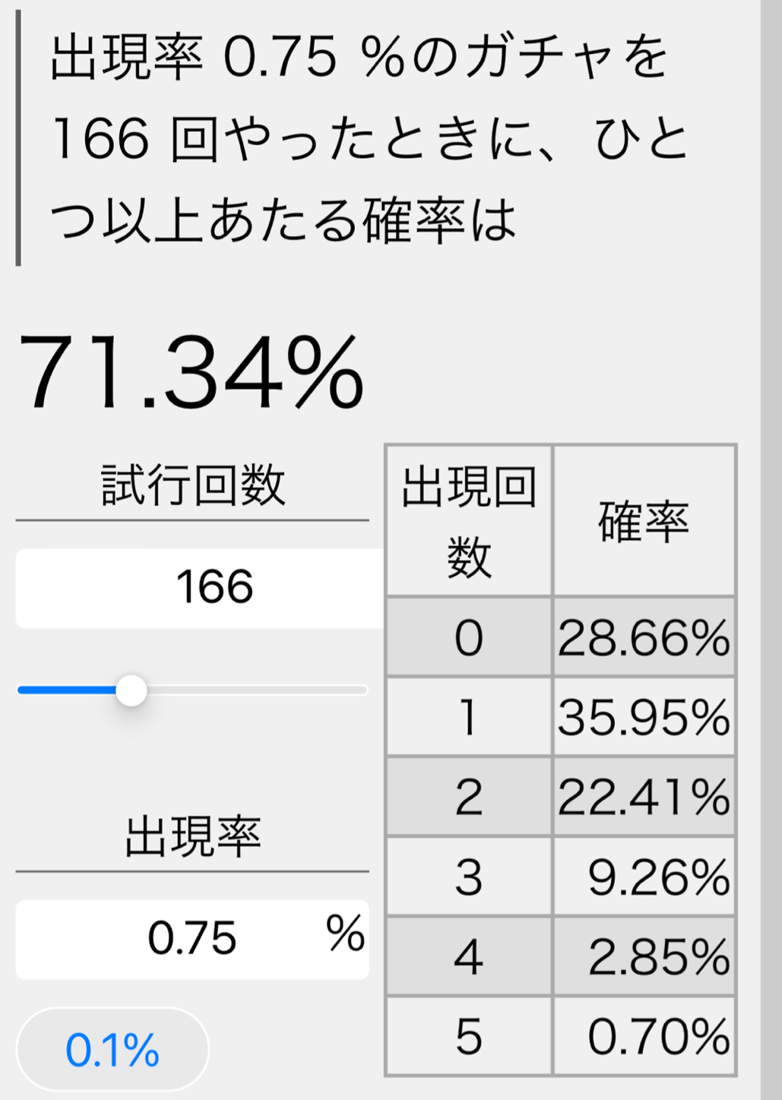Click the blue slider thumb
This screenshot has height=1100, width=782.
pos(131,691)
